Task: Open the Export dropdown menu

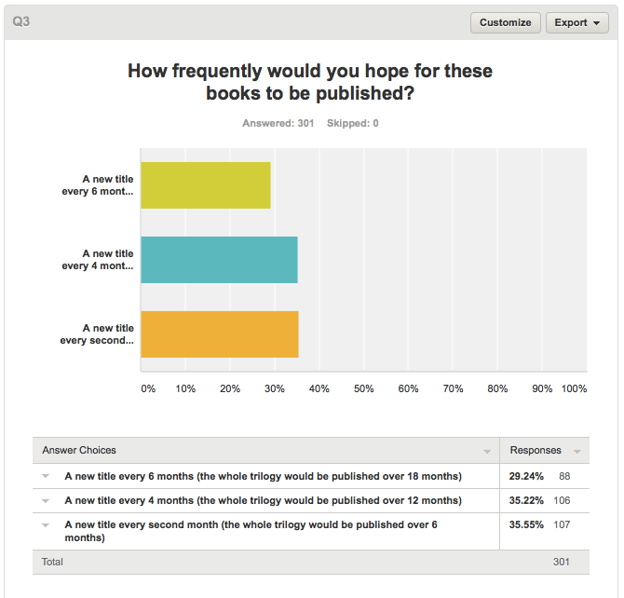Action: pos(577,22)
